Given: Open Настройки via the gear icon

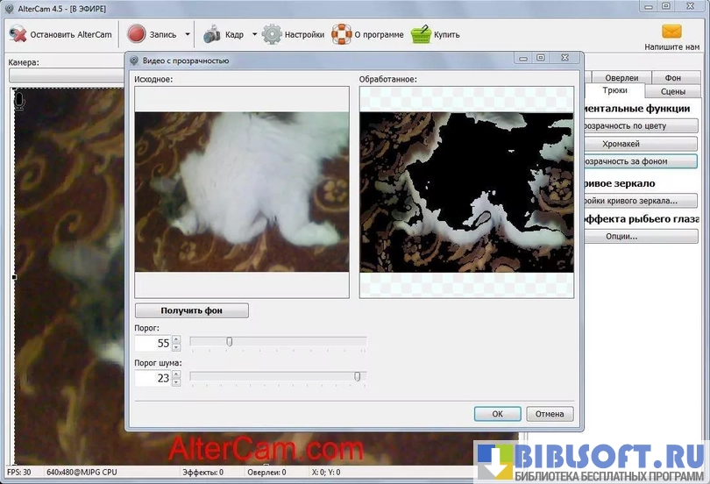Looking at the screenshot, I should (x=272, y=35).
